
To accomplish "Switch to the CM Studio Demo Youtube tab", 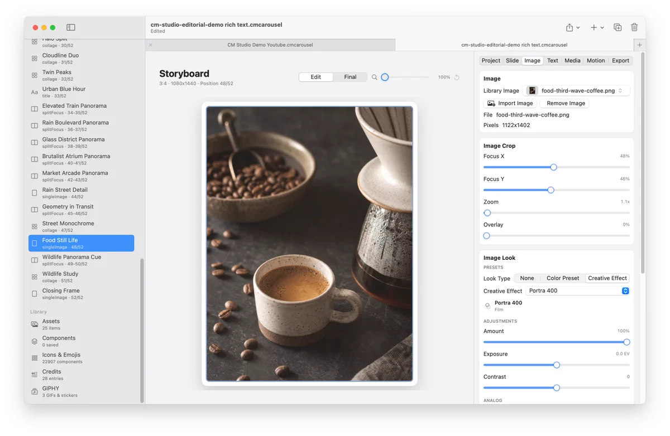I will 270,45.
